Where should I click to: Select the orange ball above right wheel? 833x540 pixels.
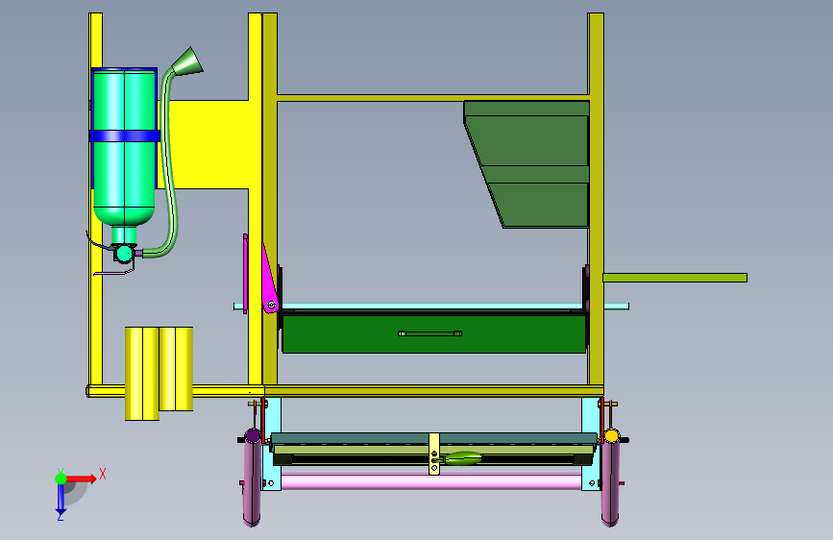(612, 436)
